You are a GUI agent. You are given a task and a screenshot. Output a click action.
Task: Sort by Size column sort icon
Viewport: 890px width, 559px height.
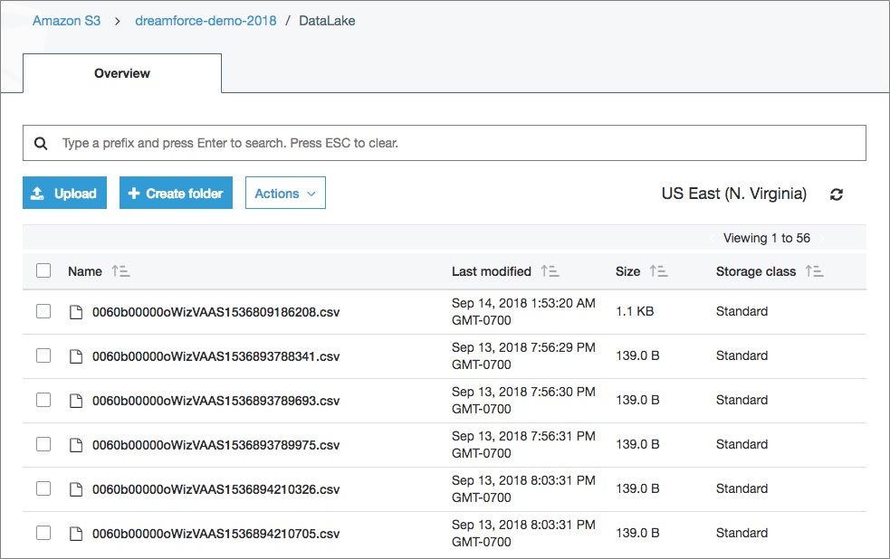[658, 271]
